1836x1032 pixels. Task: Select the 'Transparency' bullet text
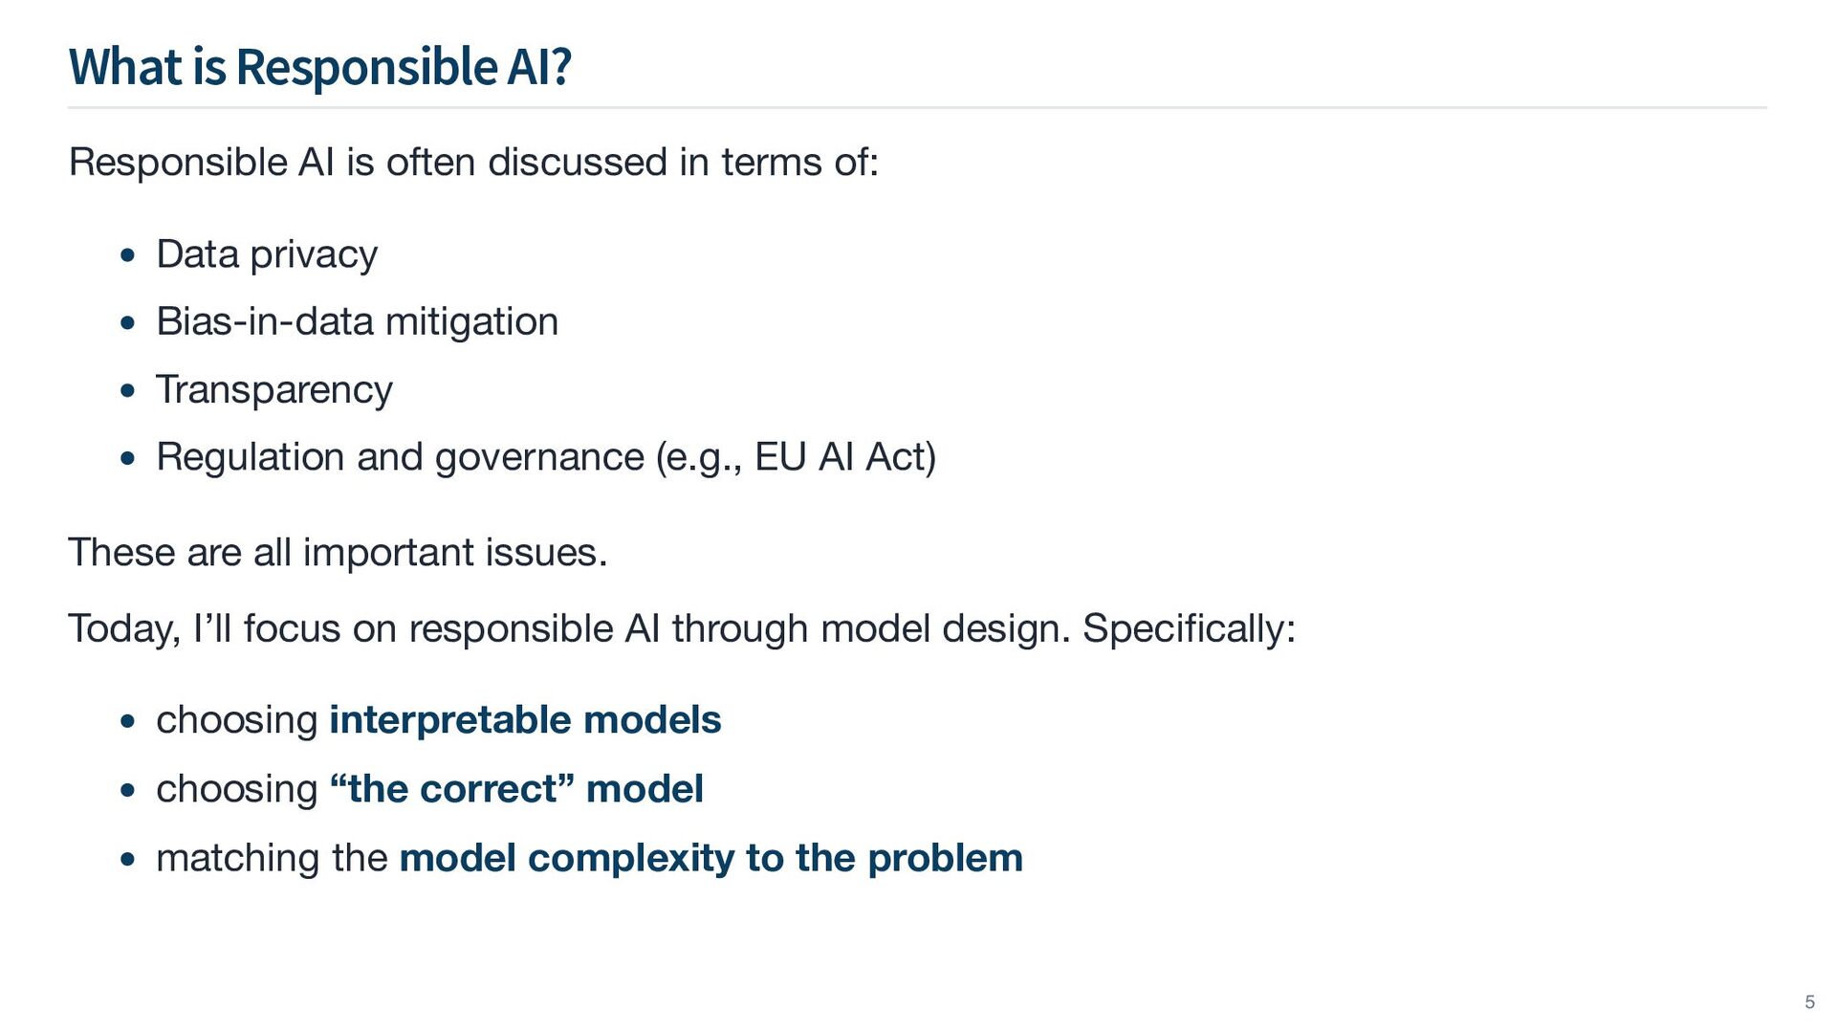coord(274,389)
